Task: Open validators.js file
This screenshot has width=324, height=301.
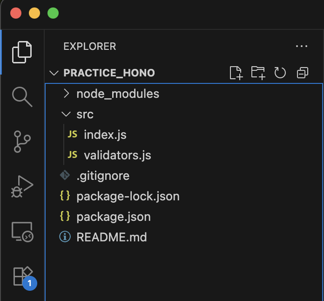Action: coord(117,155)
